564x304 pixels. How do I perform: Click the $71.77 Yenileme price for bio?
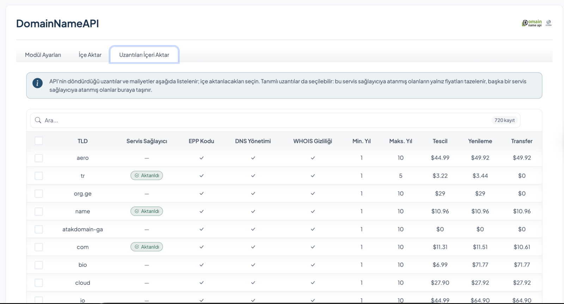pos(480,265)
